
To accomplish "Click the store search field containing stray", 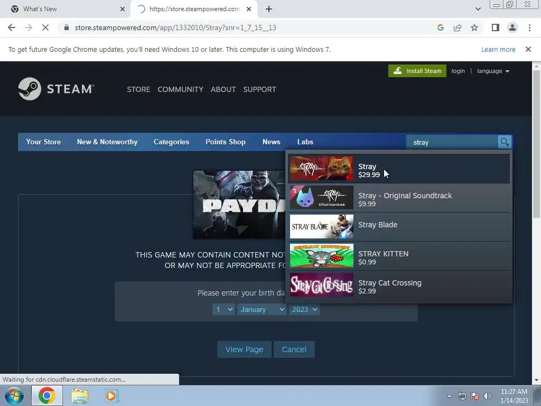I will pyautogui.click(x=453, y=142).
